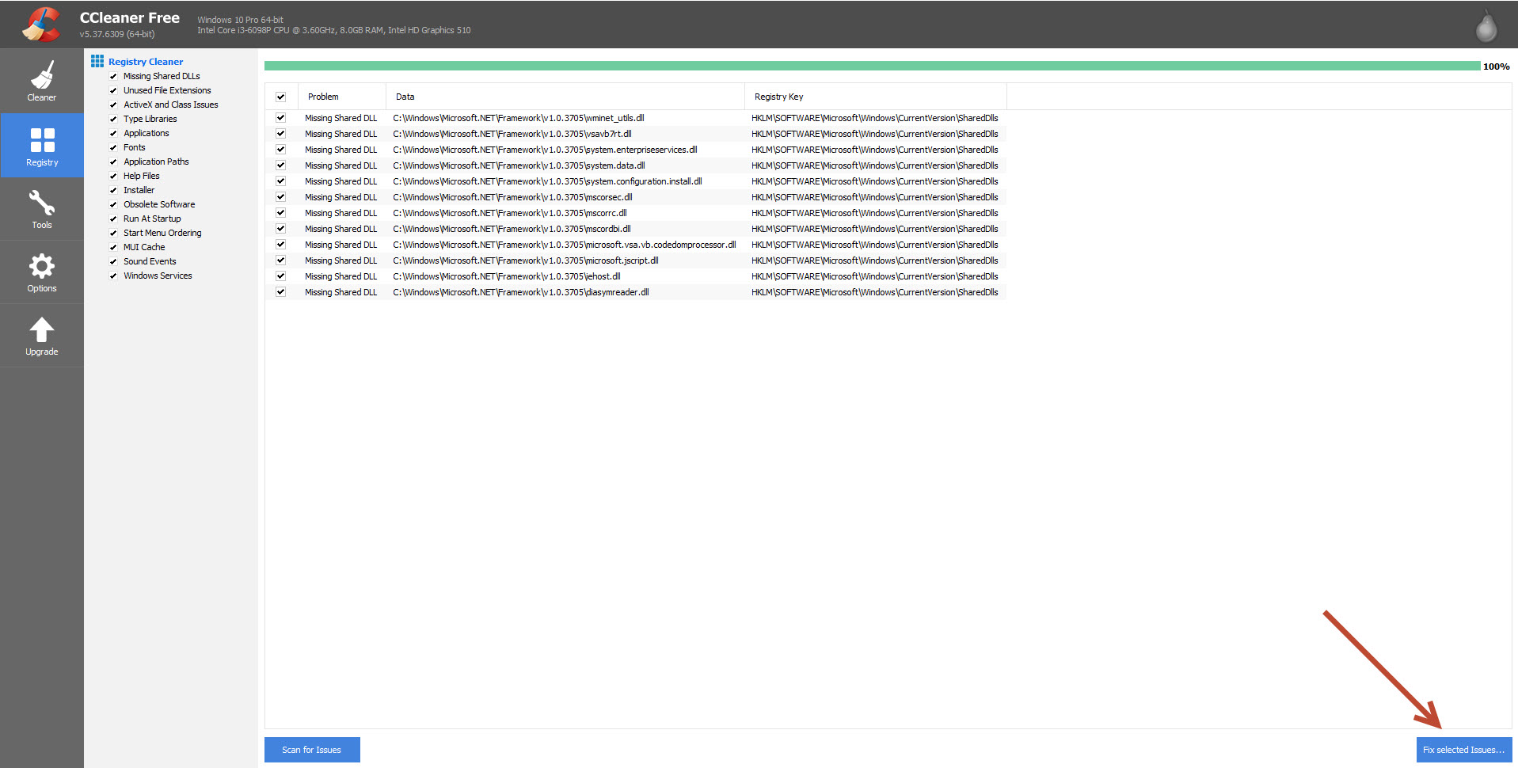The image size is (1518, 768).
Task: Sort by the Problem column header
Action: point(342,97)
